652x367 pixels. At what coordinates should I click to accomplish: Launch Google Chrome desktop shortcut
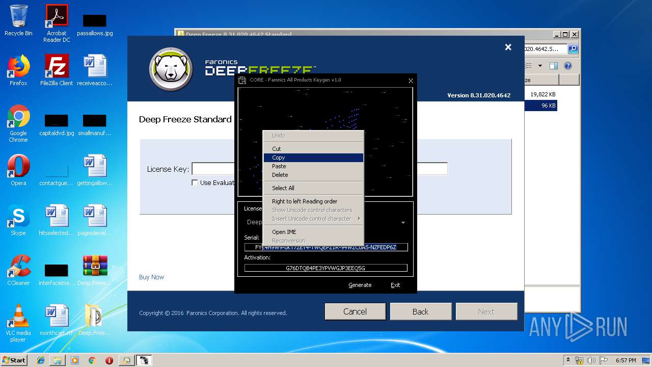pos(18,123)
